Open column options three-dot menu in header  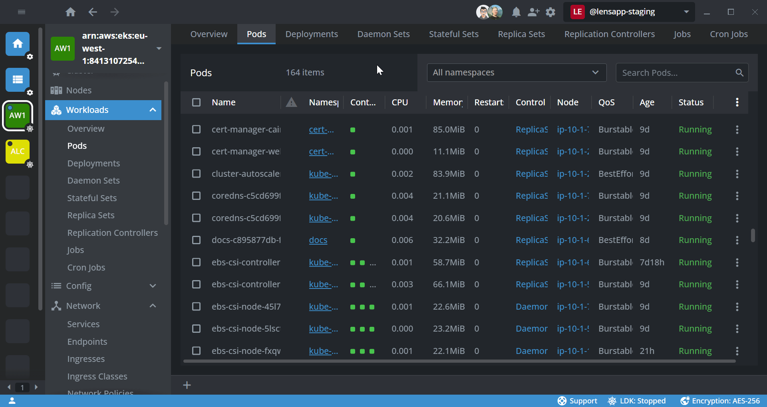[x=737, y=102]
